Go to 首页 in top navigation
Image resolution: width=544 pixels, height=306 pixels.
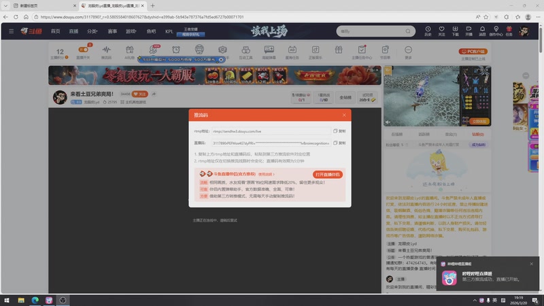[x=56, y=31]
